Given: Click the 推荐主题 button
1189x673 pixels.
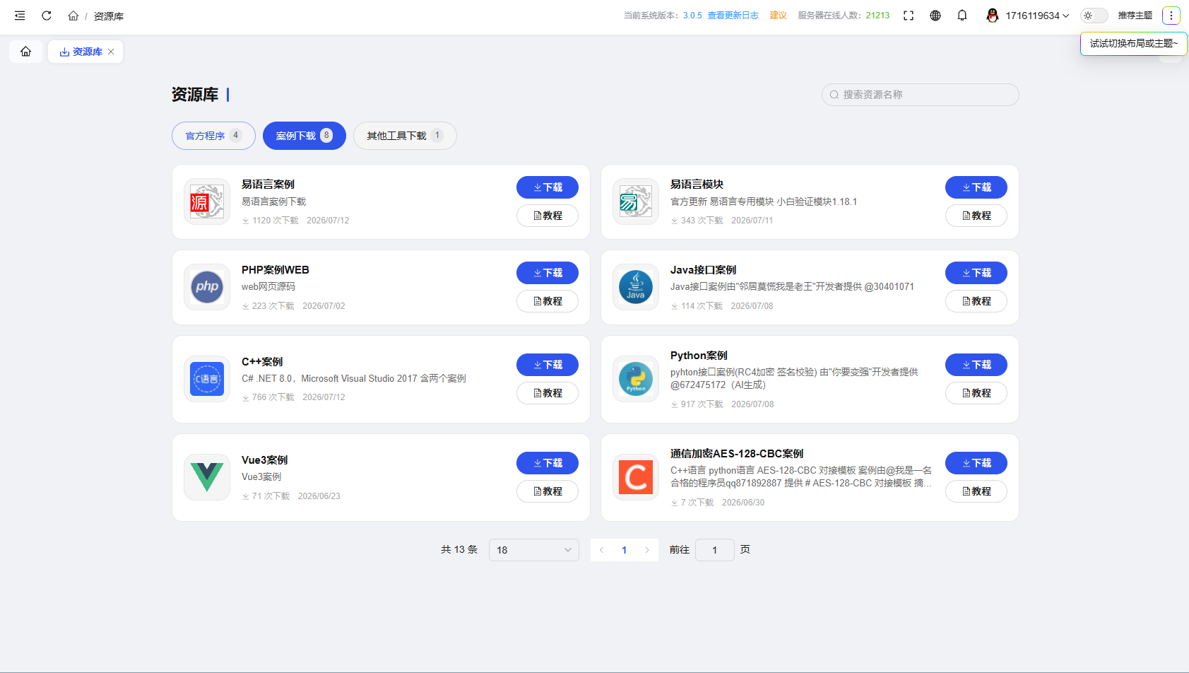Looking at the screenshot, I should 1135,16.
